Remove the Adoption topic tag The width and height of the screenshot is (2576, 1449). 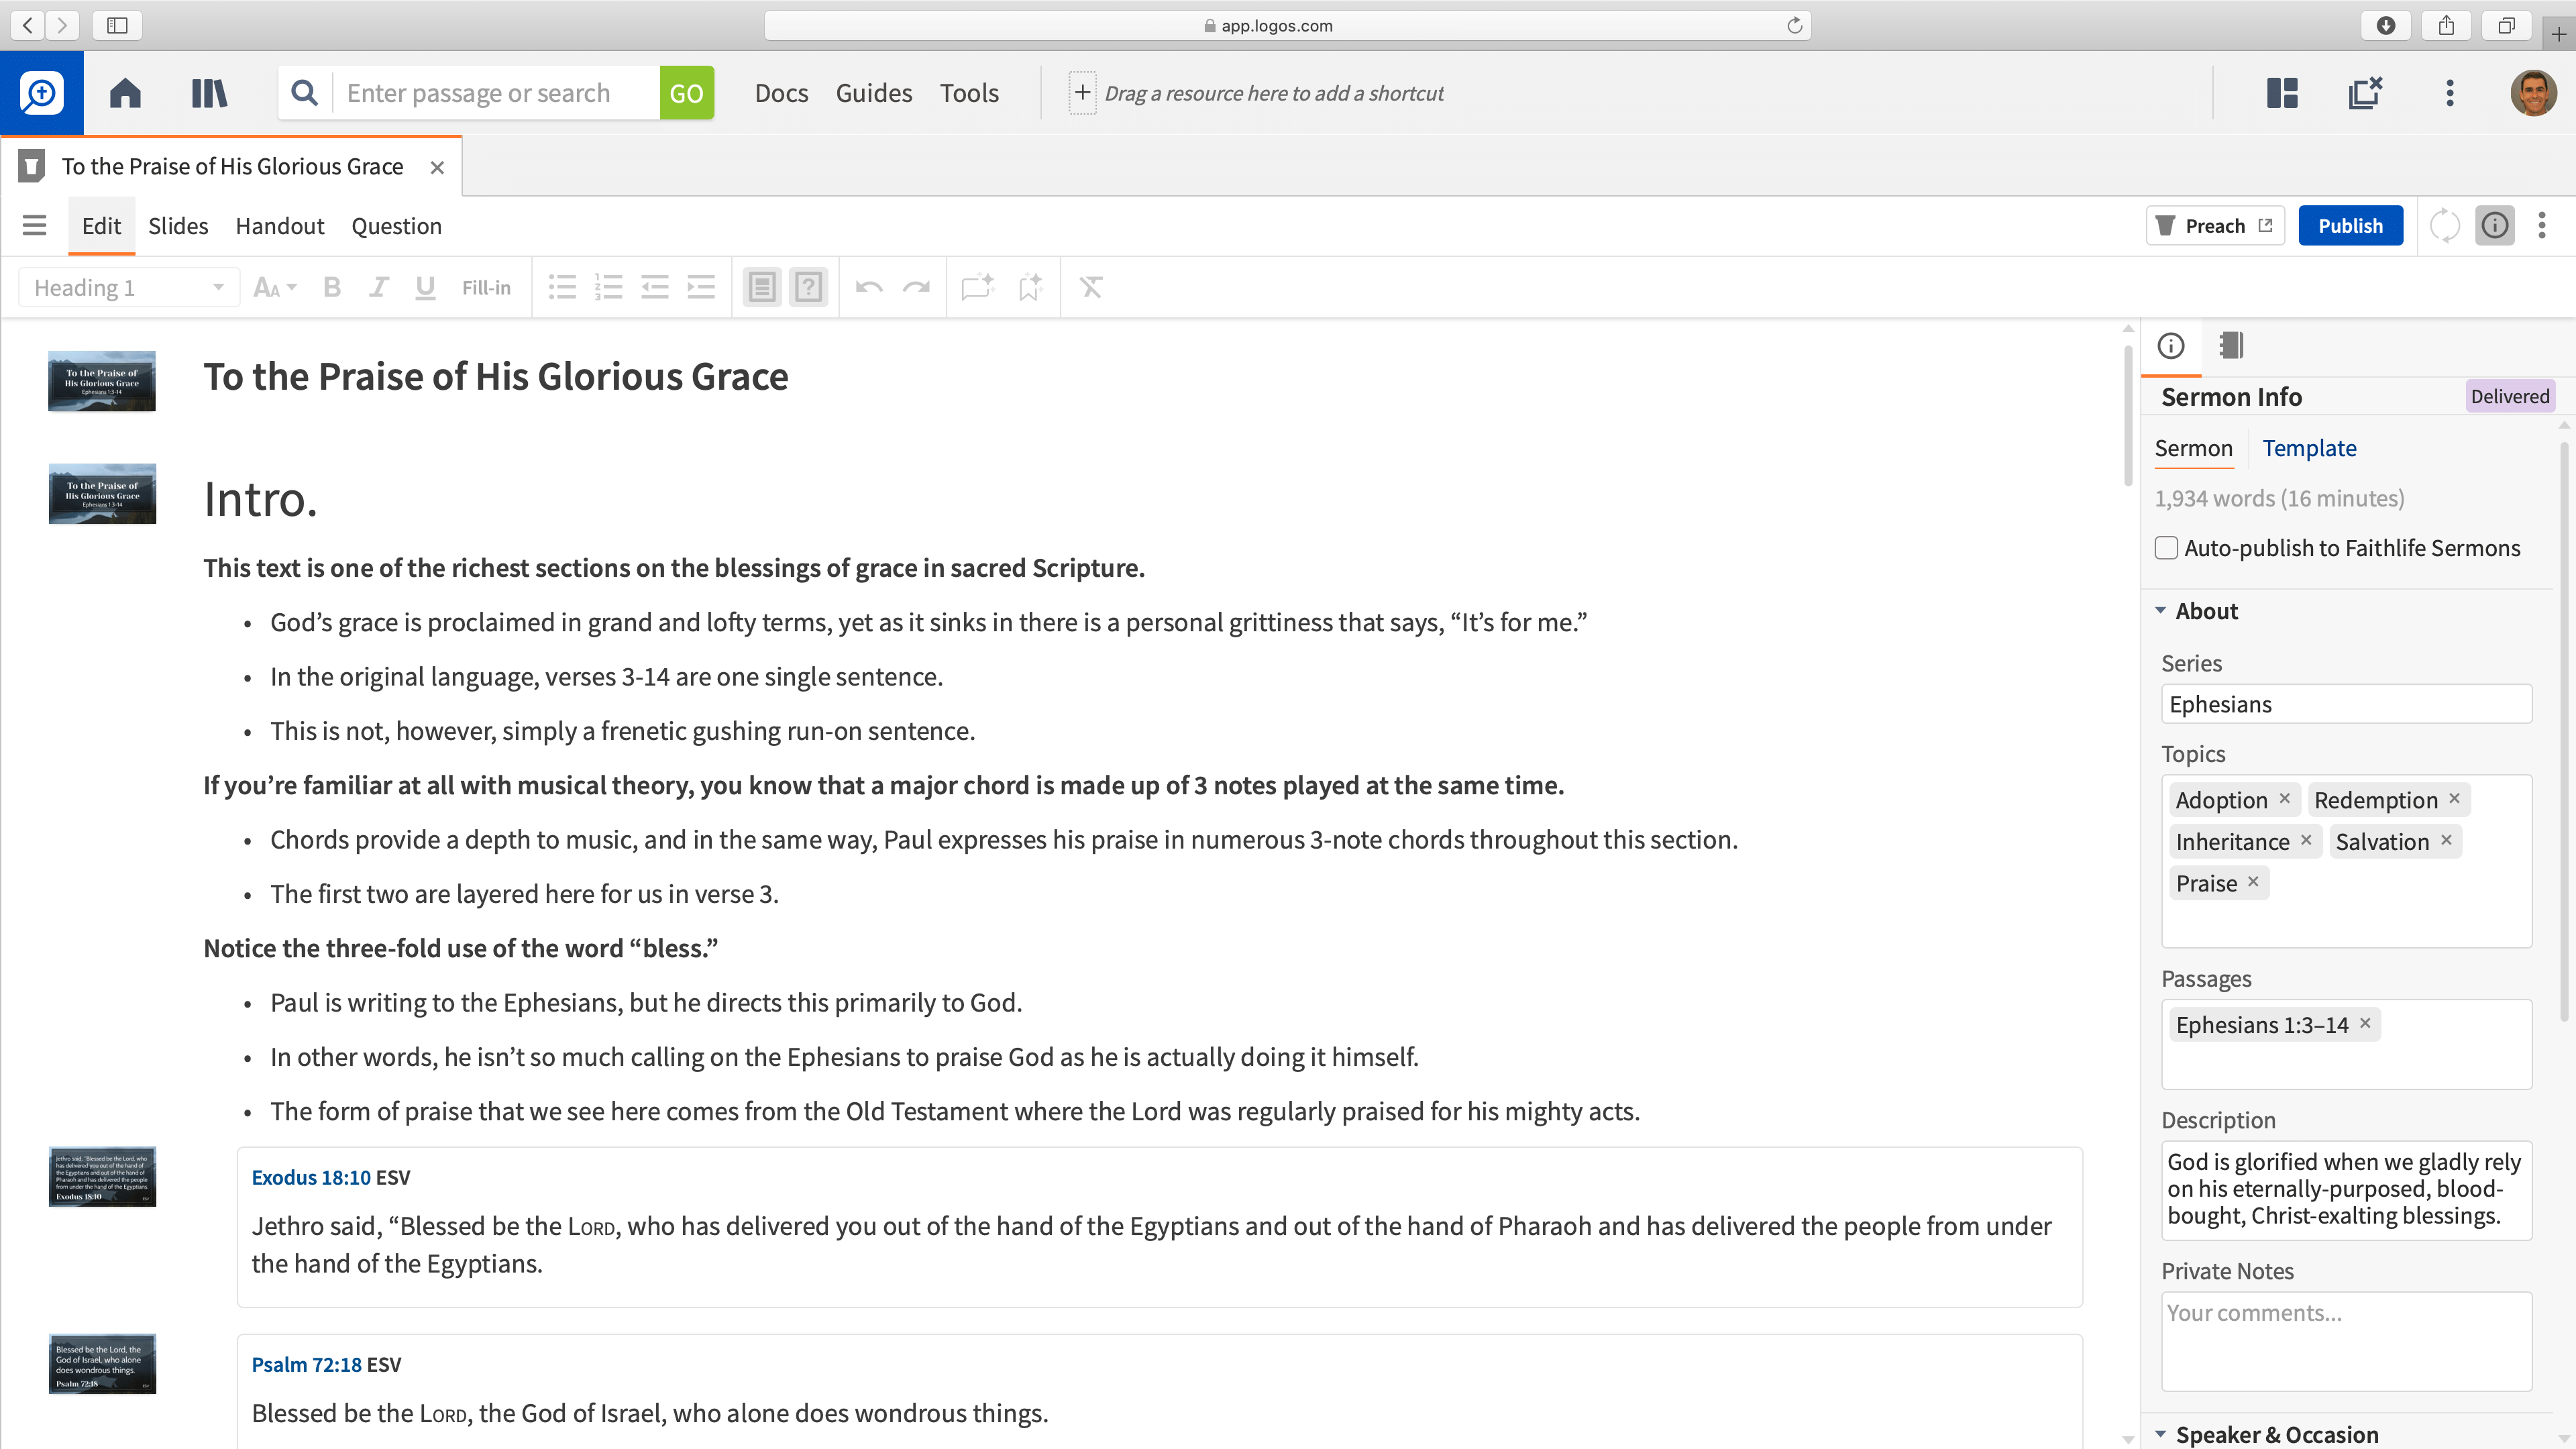click(2284, 799)
